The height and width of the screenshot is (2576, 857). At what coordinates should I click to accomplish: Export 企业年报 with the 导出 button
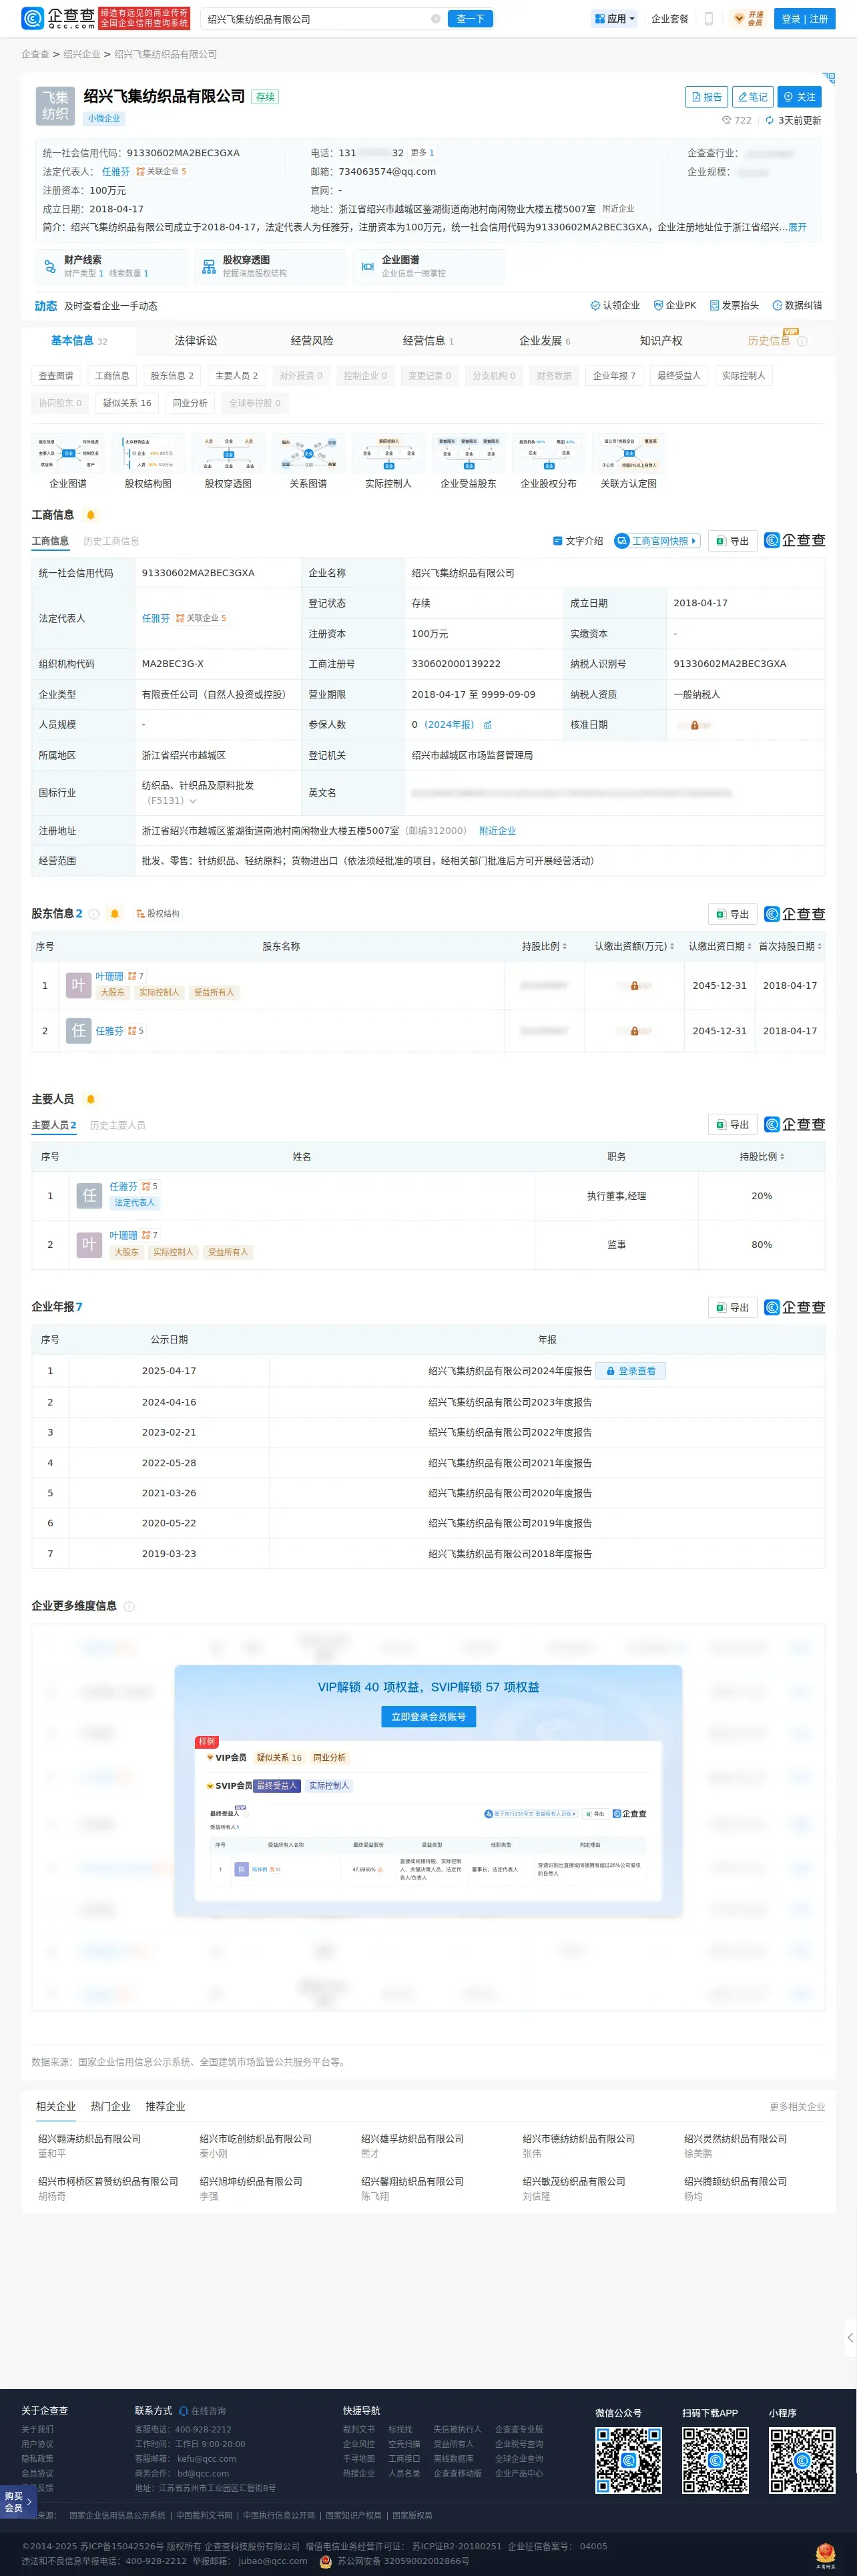pyautogui.click(x=732, y=1308)
